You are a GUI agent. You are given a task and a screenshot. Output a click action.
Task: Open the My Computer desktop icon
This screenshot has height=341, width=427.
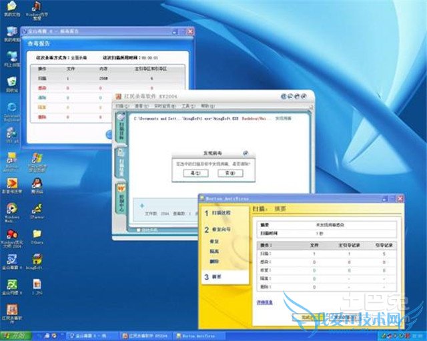click(x=11, y=34)
